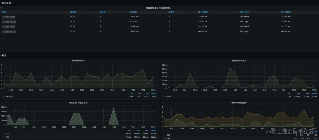Click the 200 series color swatch
Viewport: 319px width, 140px height.
coord(165,135)
